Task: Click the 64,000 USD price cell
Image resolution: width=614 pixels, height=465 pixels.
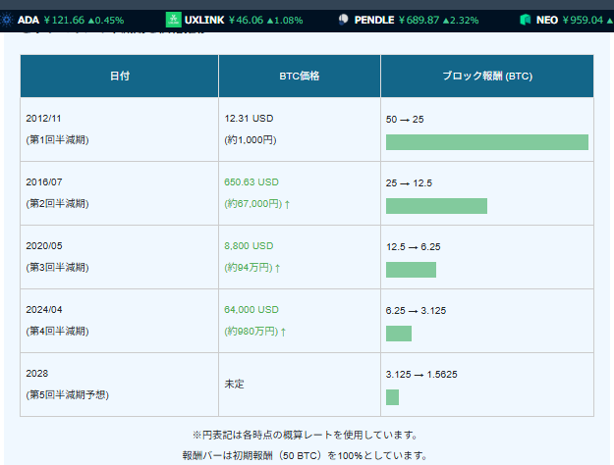Action: [x=251, y=309]
